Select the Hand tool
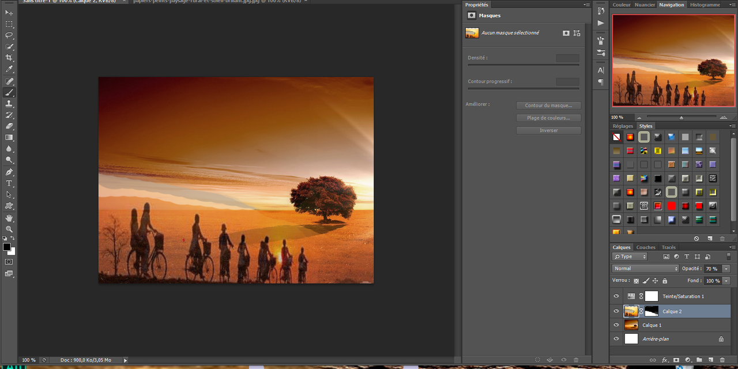Viewport: 738px width, 369px height. tap(9, 218)
